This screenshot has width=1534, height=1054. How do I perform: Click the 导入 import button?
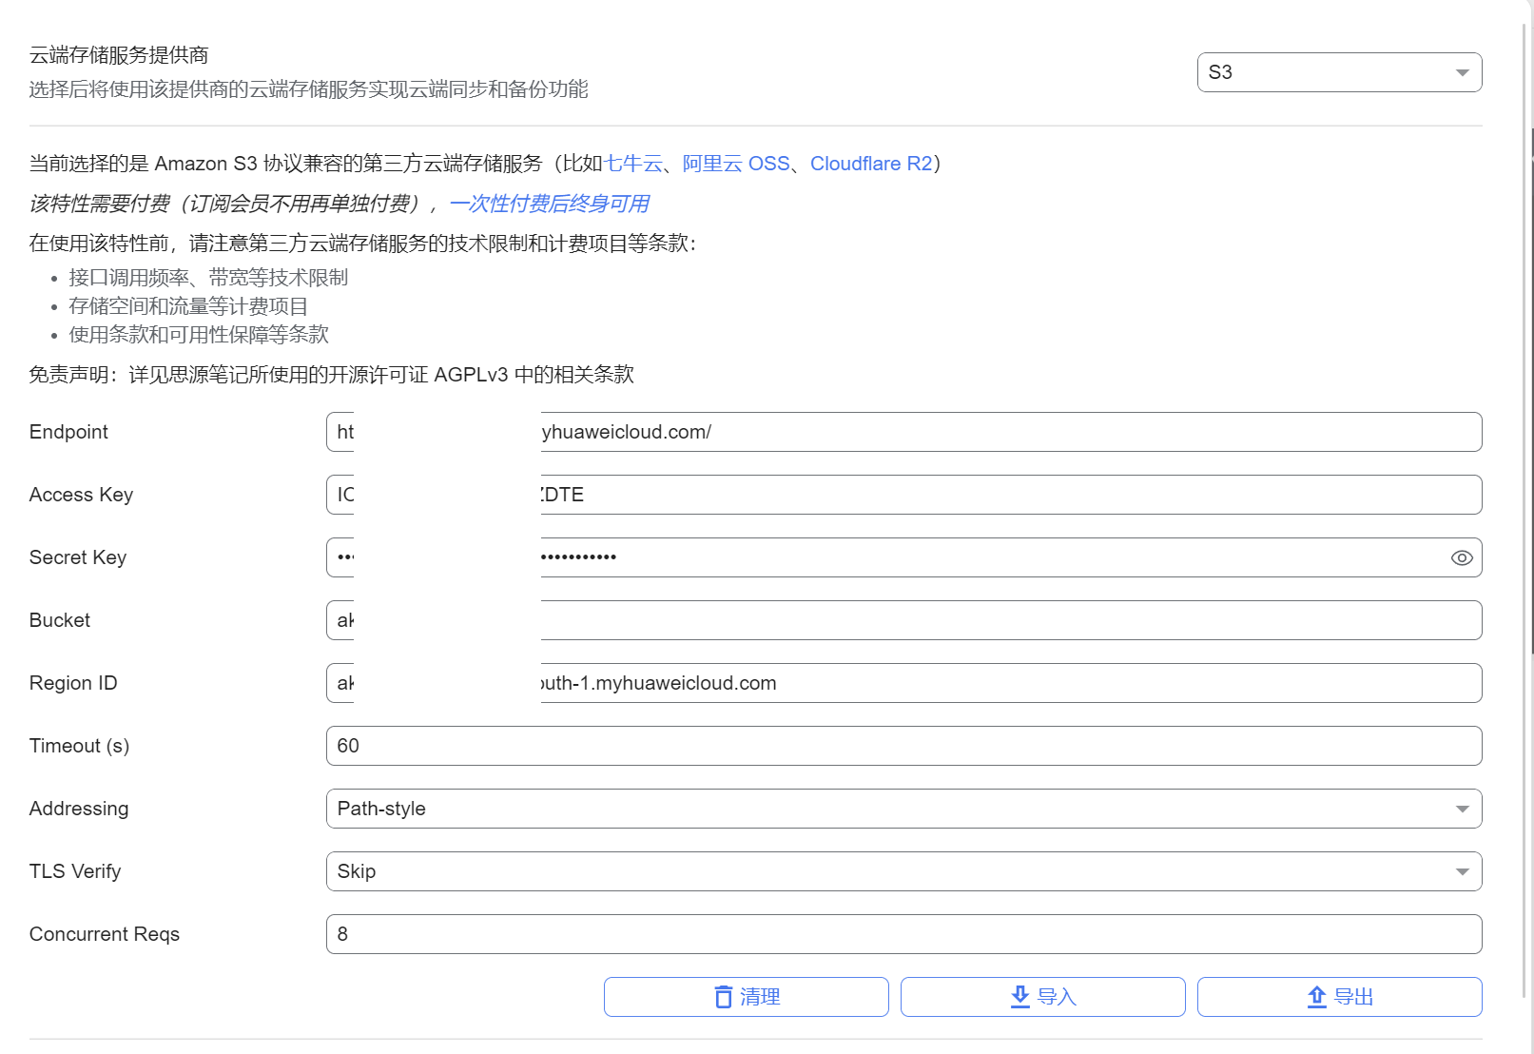coord(1042,997)
